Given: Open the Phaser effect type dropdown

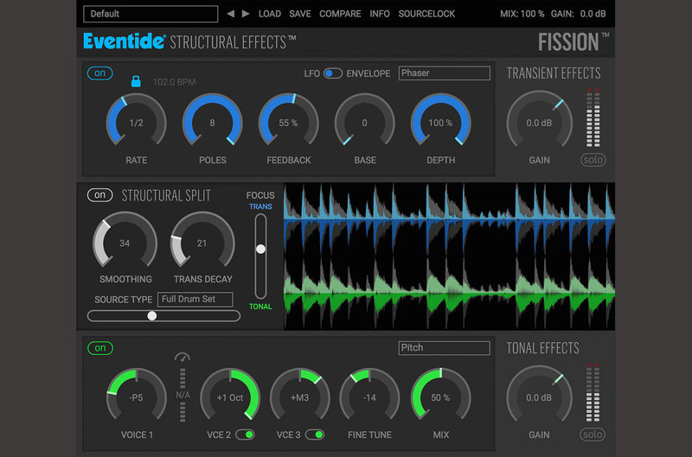Looking at the screenshot, I should coord(444,73).
